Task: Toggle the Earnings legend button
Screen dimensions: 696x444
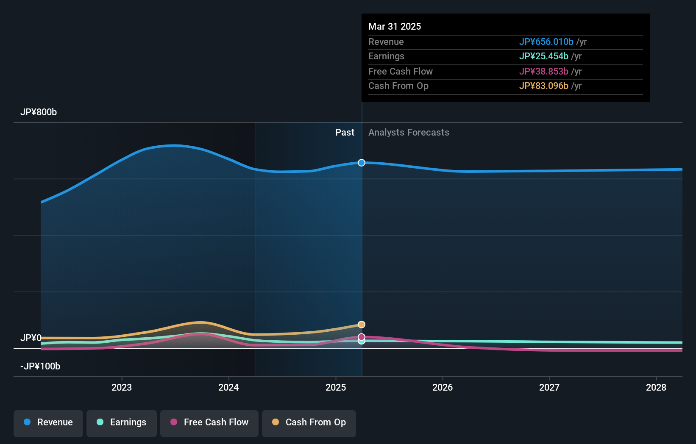Action: point(122,423)
